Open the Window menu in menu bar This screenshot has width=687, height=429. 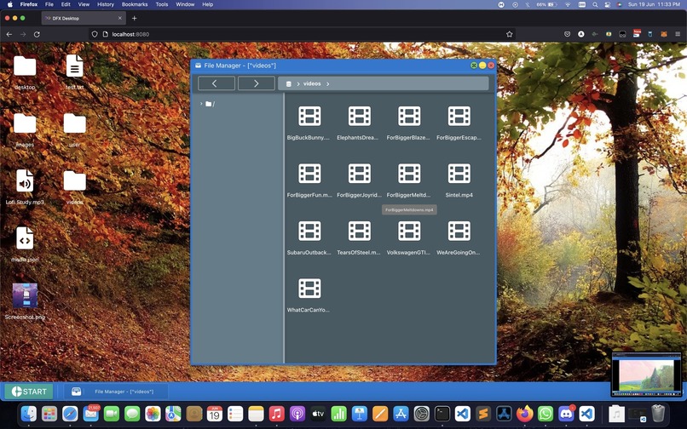click(x=185, y=4)
